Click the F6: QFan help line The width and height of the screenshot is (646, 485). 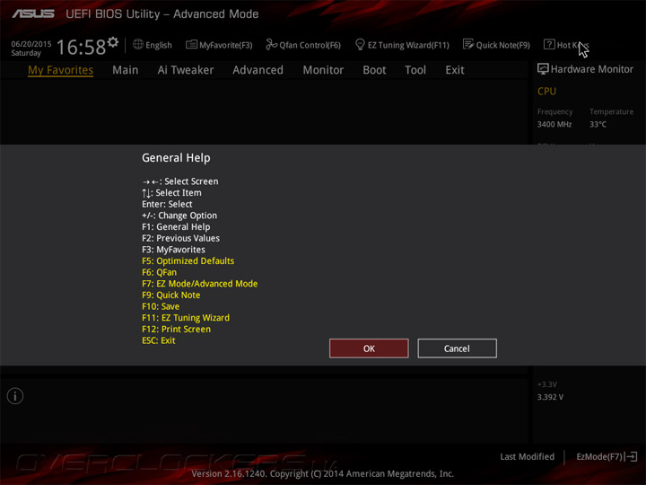click(159, 272)
